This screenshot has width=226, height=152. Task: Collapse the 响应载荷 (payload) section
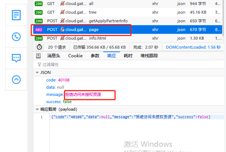coord(37,109)
